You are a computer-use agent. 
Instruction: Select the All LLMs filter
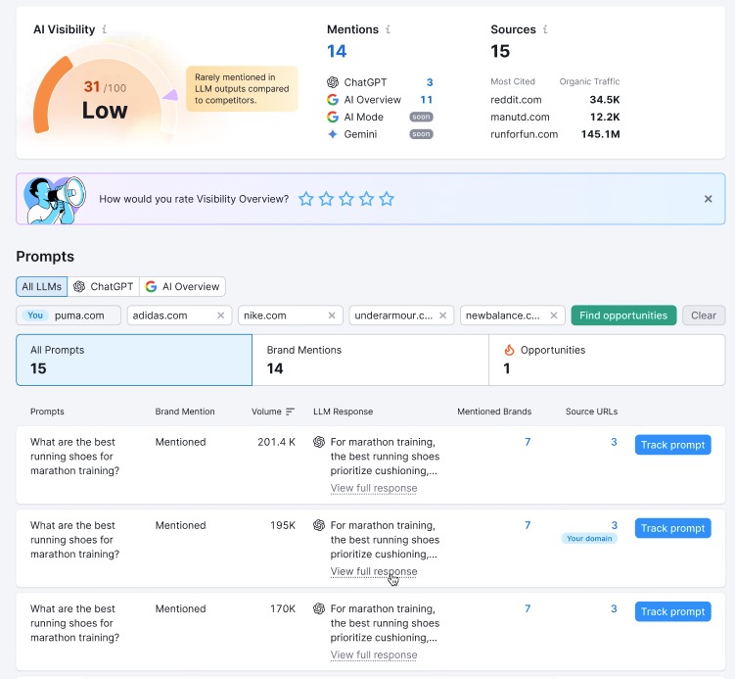coord(41,287)
